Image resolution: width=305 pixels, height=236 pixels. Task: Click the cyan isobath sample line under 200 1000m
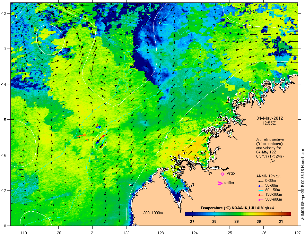pos(150,216)
